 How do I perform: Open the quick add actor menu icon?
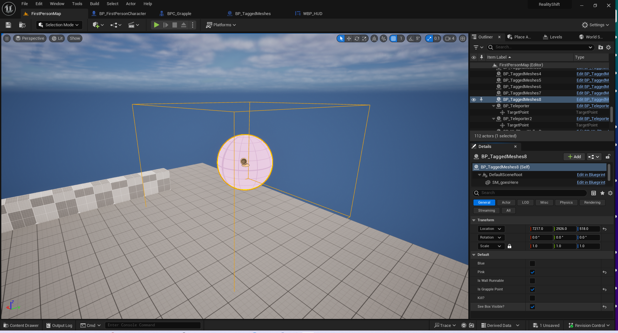point(98,25)
